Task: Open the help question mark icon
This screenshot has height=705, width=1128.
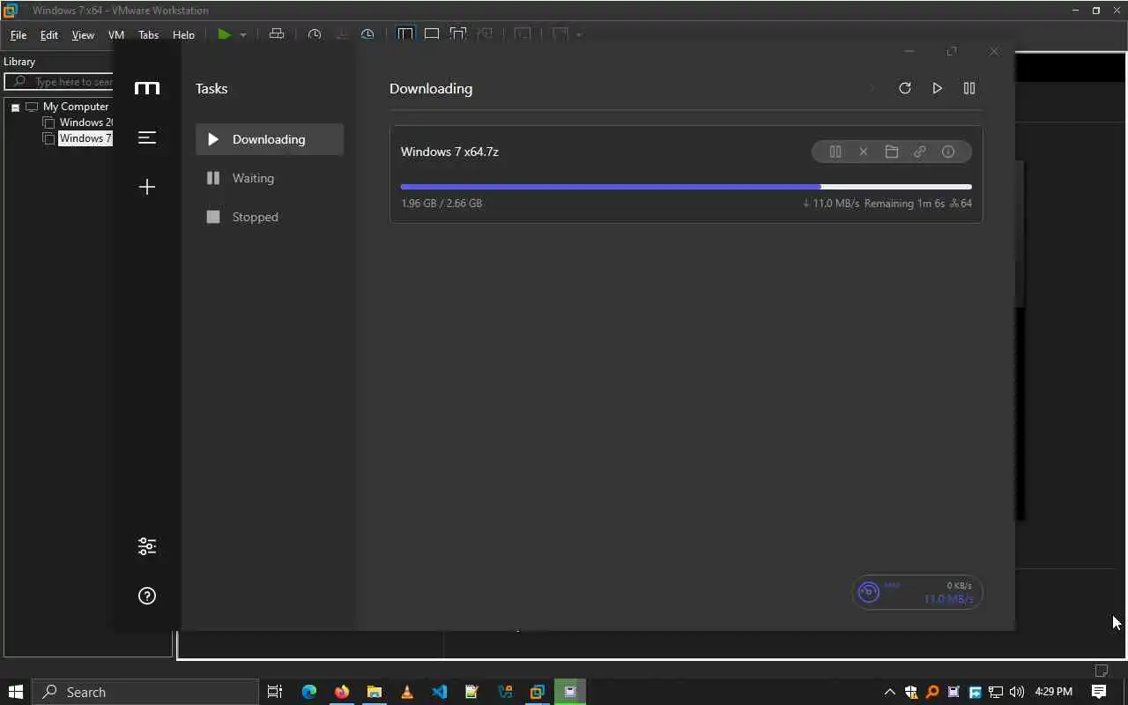Action: pos(147,596)
